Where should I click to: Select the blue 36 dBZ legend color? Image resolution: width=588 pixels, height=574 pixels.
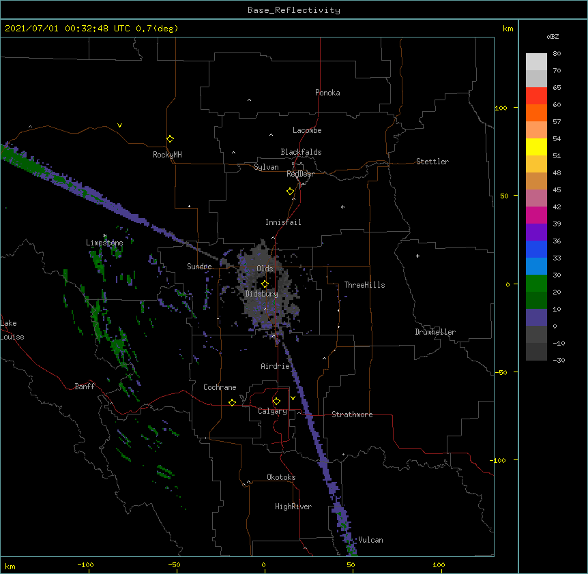pos(536,249)
